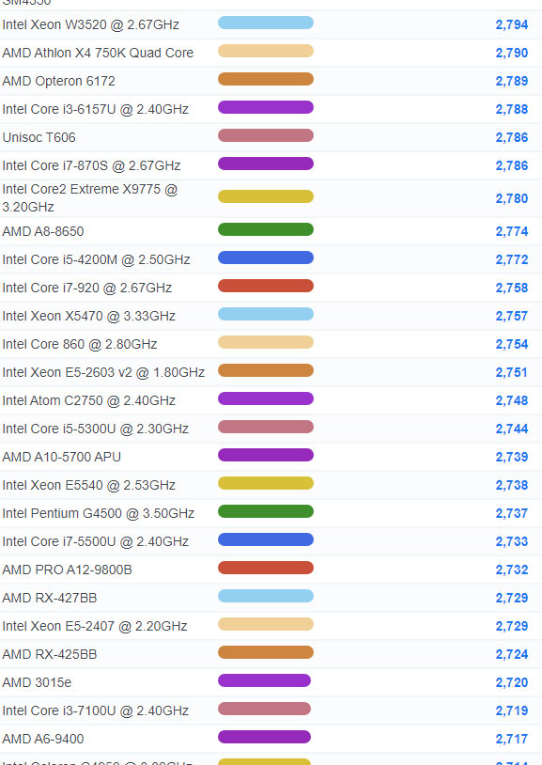Open Intel Core i7-920 @ 2.67GHz

tap(86, 288)
